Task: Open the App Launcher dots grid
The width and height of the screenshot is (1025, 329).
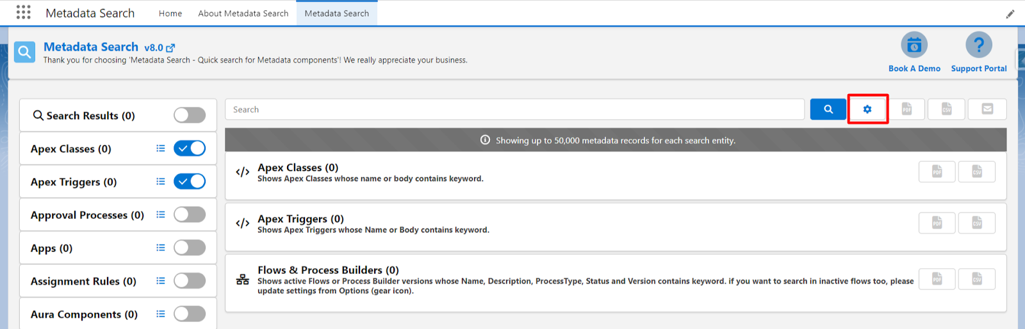Action: tap(24, 12)
